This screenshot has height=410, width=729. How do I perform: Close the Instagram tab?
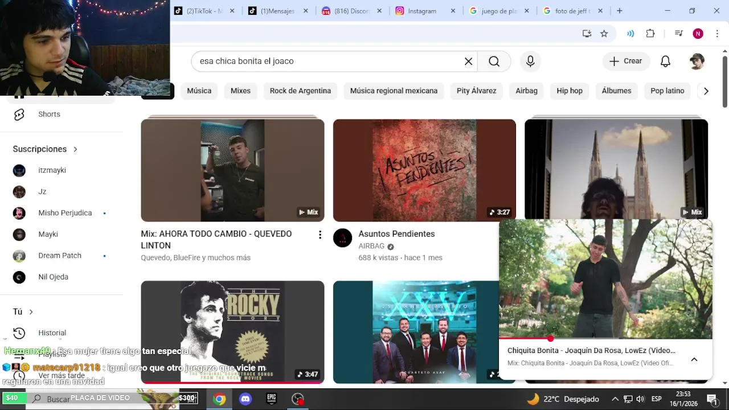point(453,11)
